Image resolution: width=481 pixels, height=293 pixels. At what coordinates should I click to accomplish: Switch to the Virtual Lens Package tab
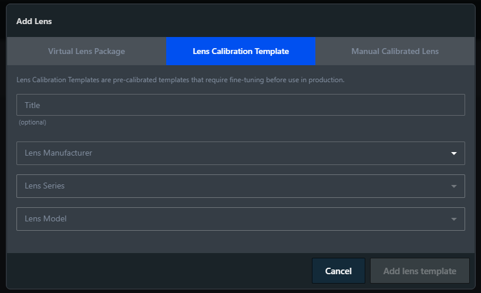tap(86, 51)
